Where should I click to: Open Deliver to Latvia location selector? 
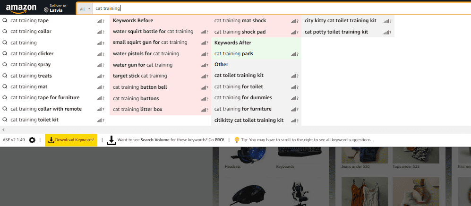pos(55,8)
